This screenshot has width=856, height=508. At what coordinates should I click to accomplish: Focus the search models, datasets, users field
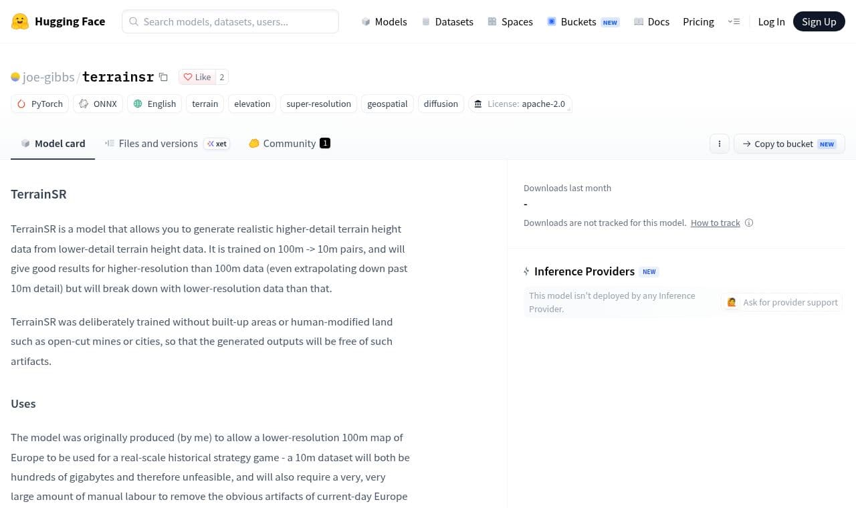click(230, 21)
